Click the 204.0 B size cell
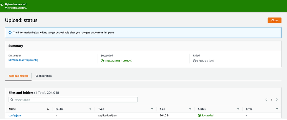This screenshot has height=120, width=287. (x=164, y=115)
